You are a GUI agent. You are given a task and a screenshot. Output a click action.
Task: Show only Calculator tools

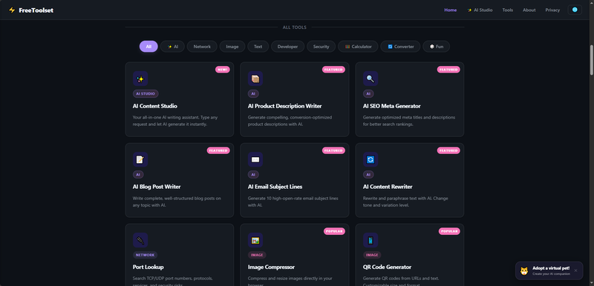click(358, 47)
